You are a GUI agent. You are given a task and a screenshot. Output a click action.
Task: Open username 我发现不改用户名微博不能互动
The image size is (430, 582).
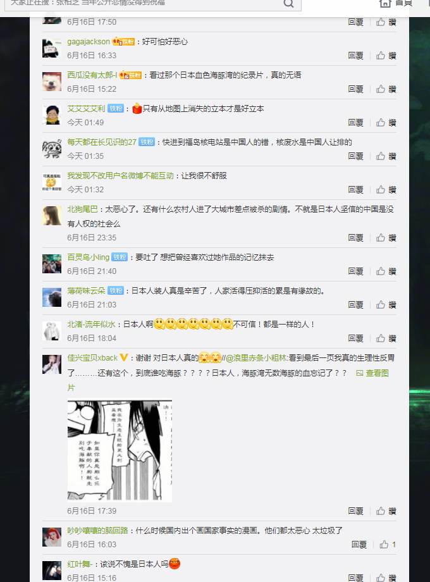click(121, 176)
